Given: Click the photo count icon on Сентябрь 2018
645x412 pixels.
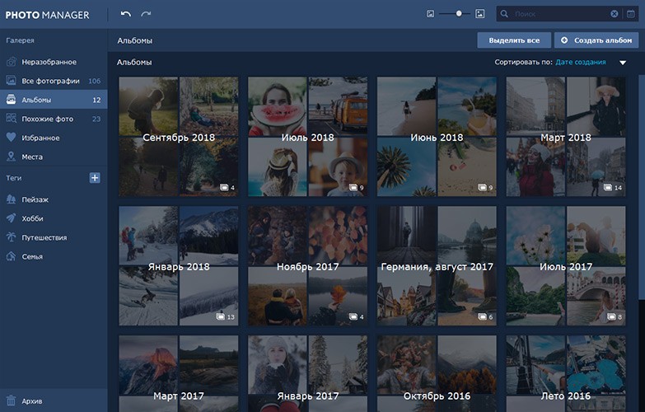Looking at the screenshot, I should [x=224, y=188].
